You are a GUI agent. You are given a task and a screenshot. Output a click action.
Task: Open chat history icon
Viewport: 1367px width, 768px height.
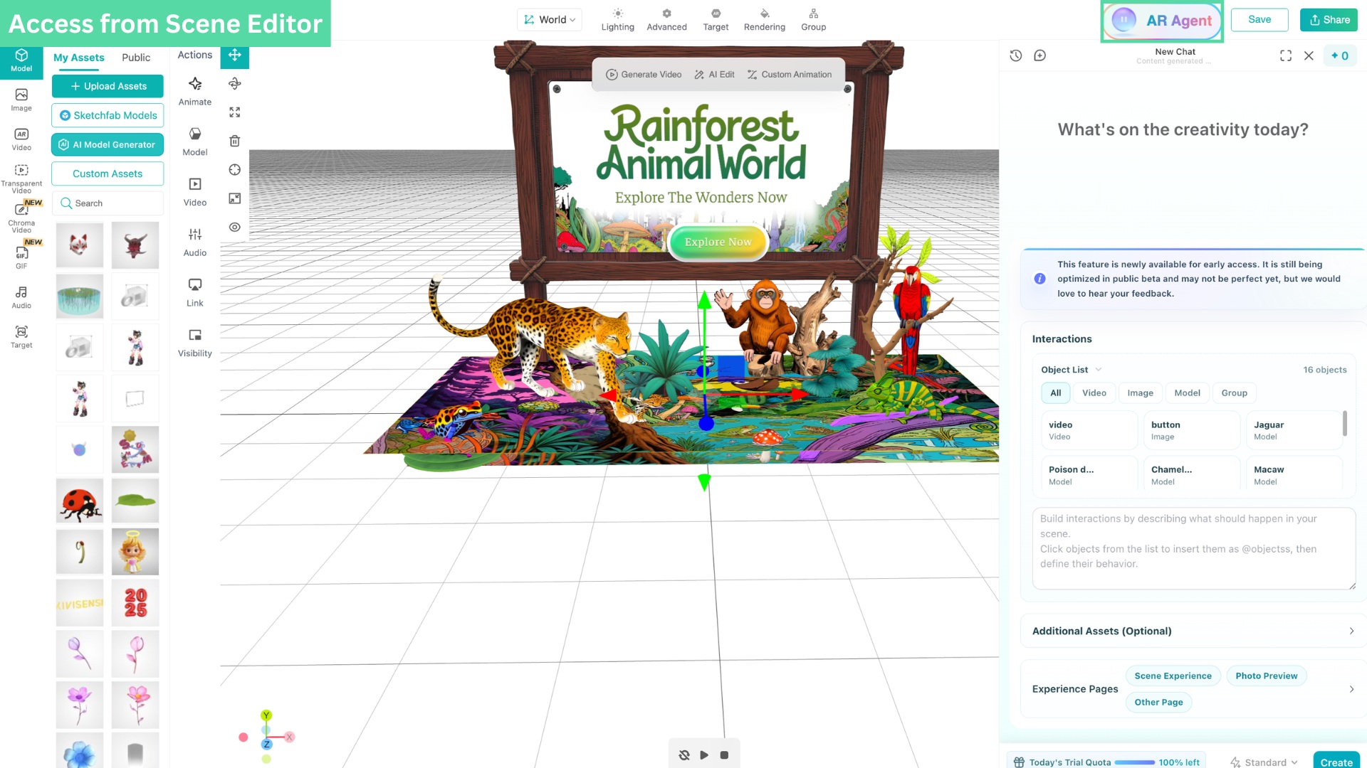1016,55
